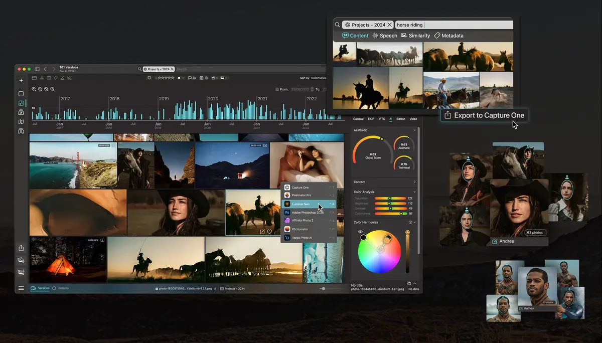Click the share icon in the left sidebar
Viewport: 602px width, 343px height.
point(21,248)
